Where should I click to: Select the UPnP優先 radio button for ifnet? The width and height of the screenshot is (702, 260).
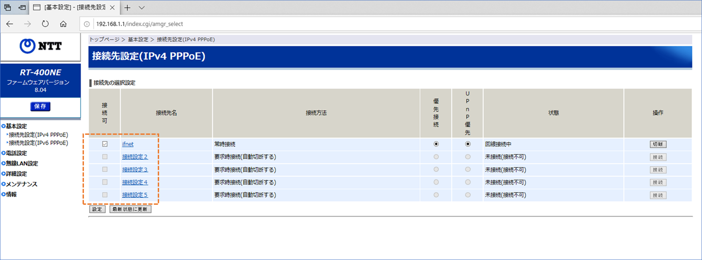[x=468, y=144]
